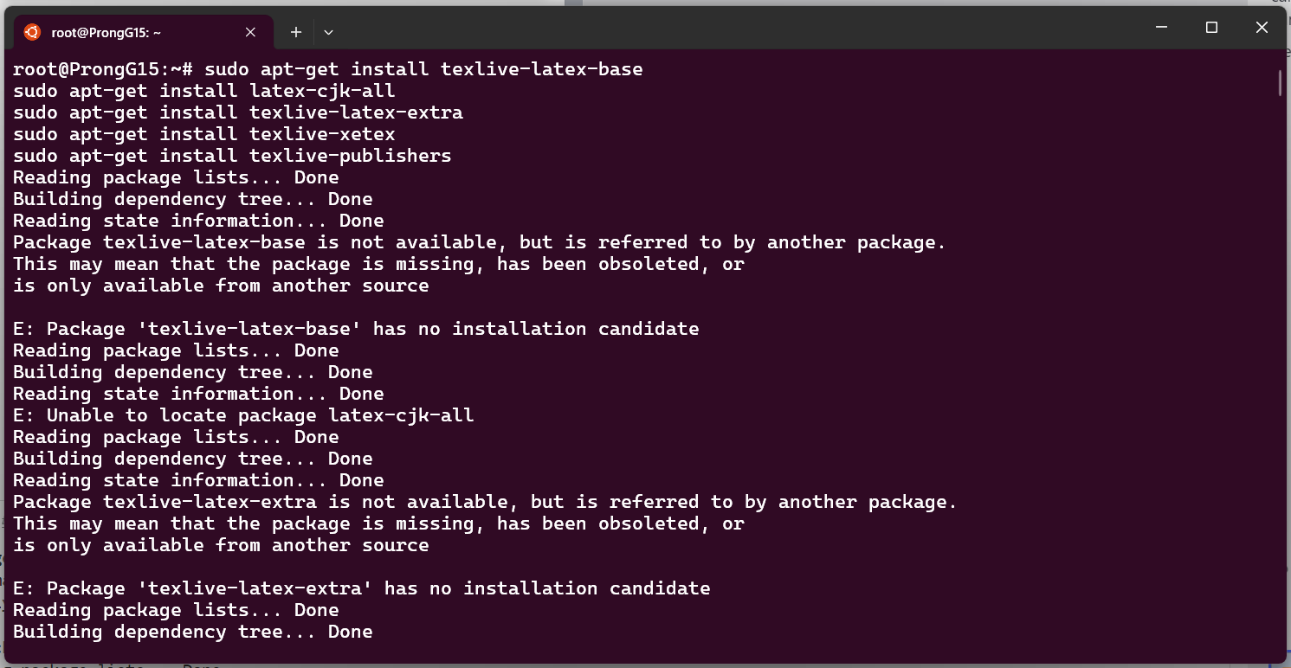
Task: Close the terminal window
Action: click(1262, 28)
